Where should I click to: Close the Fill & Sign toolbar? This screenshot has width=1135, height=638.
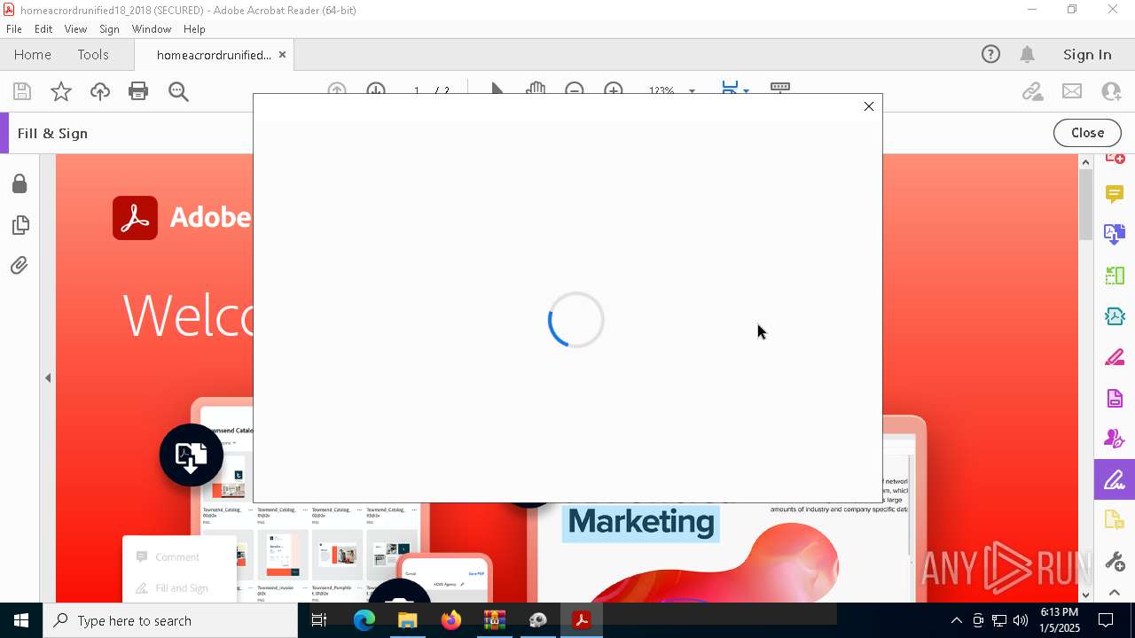(1087, 133)
